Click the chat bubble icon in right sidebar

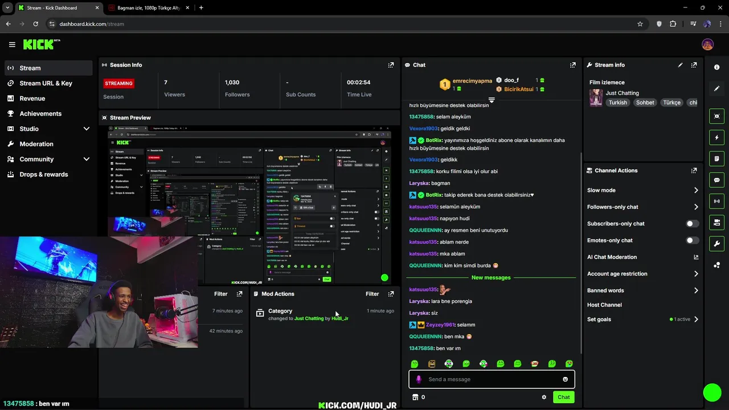click(x=716, y=180)
